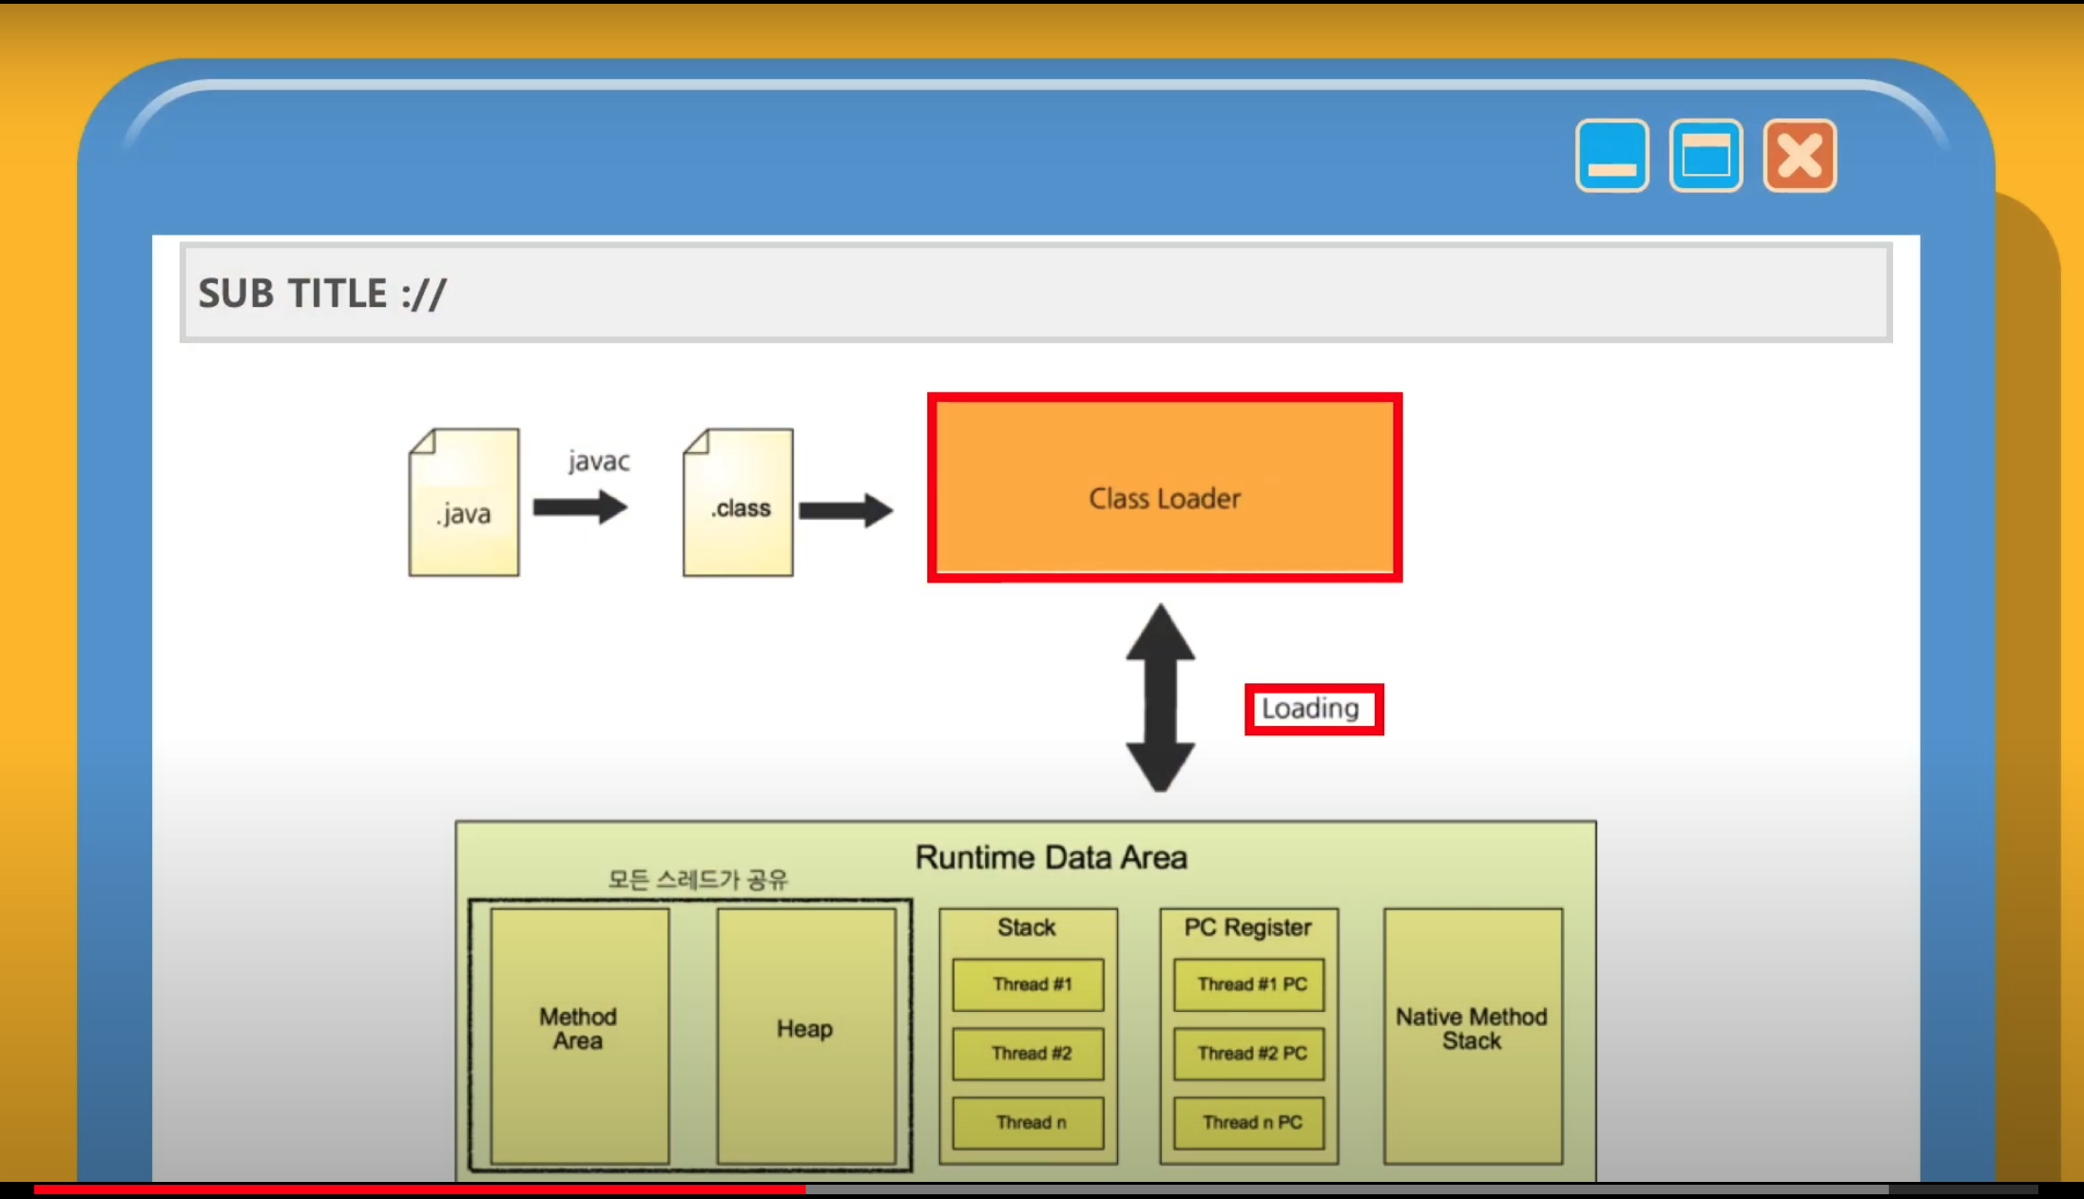Click the Thread #1 PC box
The width and height of the screenshot is (2084, 1199).
[1249, 984]
